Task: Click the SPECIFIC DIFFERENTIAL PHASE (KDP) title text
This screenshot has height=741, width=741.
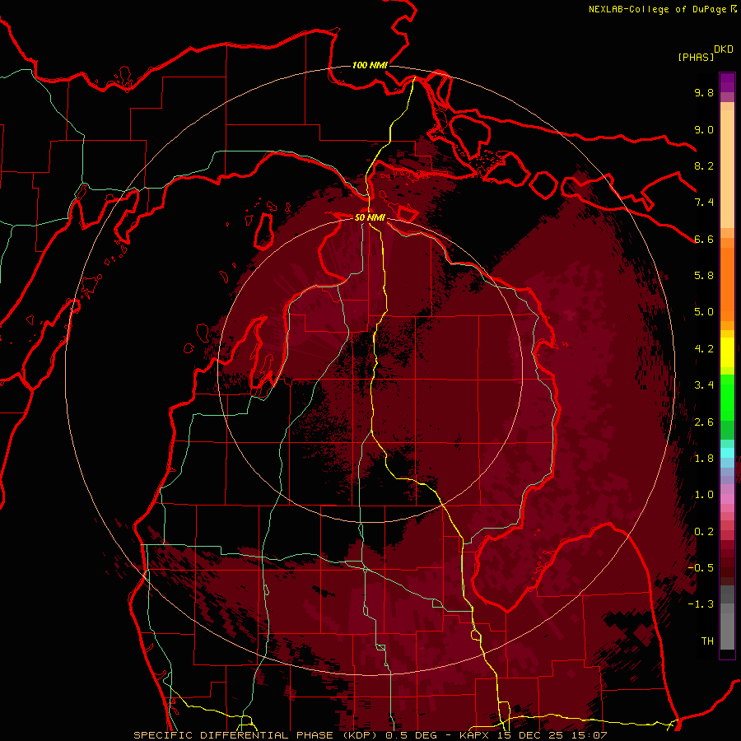Action: [255, 735]
